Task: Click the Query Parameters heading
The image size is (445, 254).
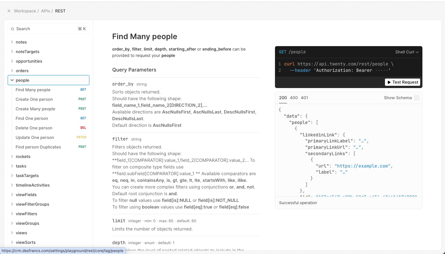Action: click(134, 70)
